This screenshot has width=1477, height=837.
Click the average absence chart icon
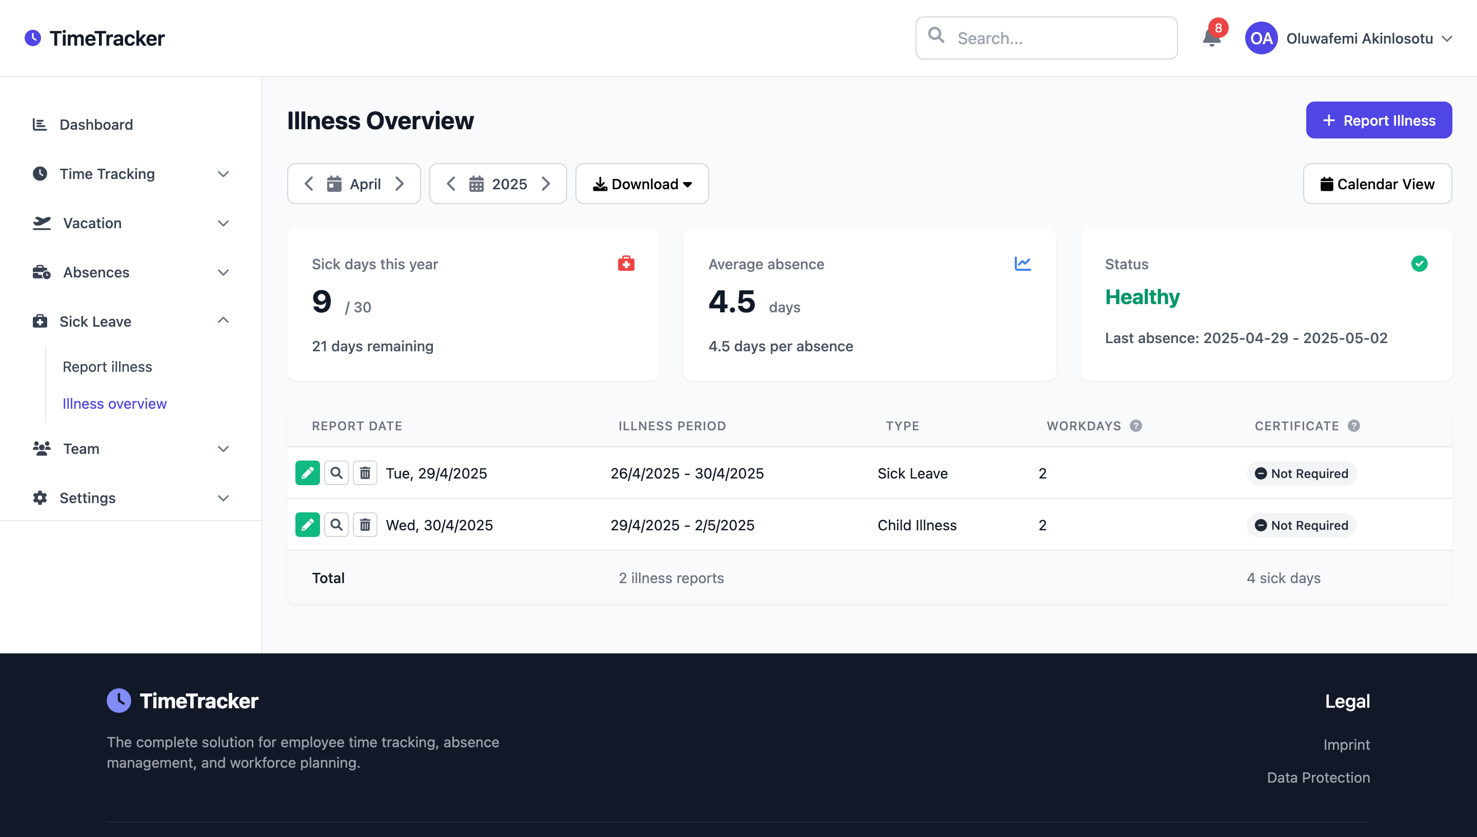tap(1023, 264)
